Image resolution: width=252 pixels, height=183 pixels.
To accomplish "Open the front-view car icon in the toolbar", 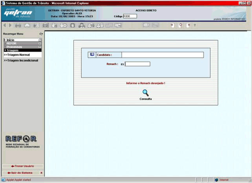I will click(x=18, y=25).
